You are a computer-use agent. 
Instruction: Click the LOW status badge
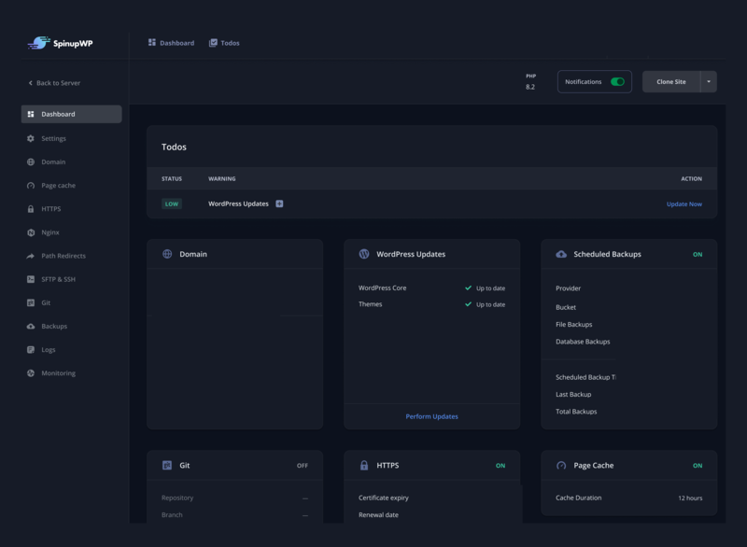(172, 203)
